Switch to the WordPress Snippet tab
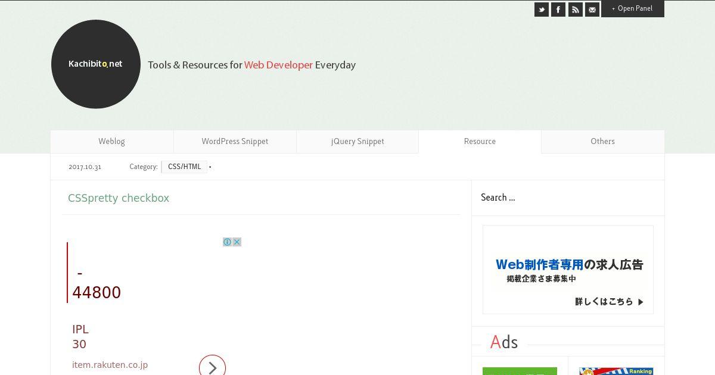The height and width of the screenshot is (375, 715). [235, 142]
